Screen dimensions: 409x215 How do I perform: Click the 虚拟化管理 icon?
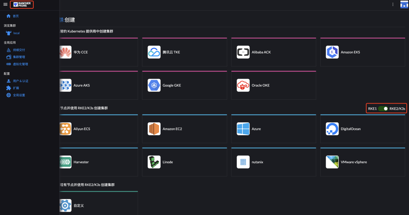click(9, 64)
